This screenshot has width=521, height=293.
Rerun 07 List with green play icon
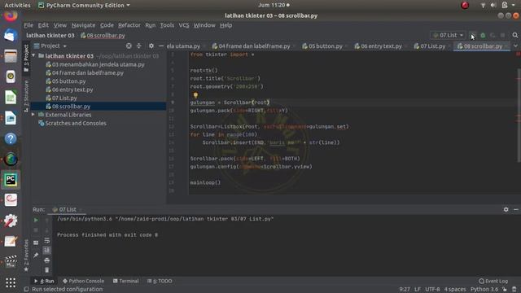pyautogui.click(x=36, y=220)
